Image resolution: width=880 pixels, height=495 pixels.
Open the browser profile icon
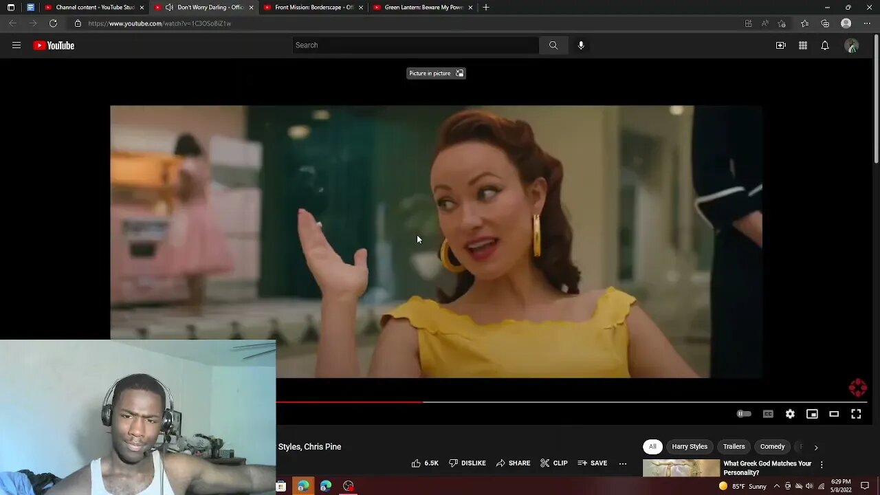pyautogui.click(x=846, y=23)
